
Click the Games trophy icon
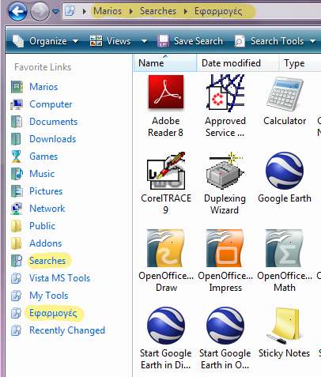tap(16, 156)
